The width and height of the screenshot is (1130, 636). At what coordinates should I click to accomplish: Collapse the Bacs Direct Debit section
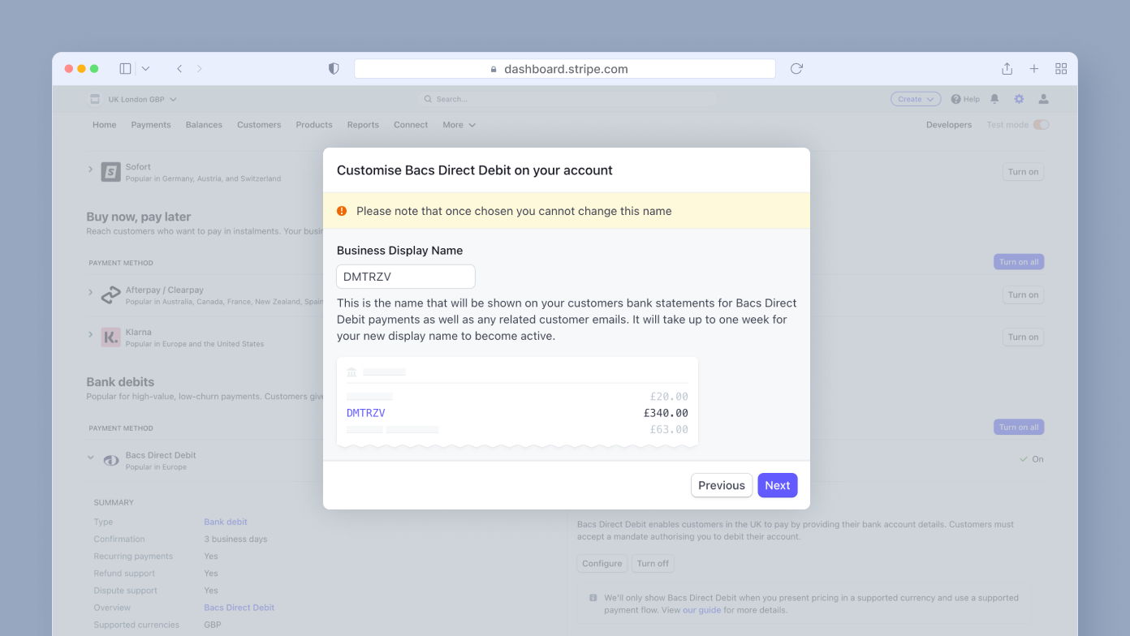coord(91,458)
